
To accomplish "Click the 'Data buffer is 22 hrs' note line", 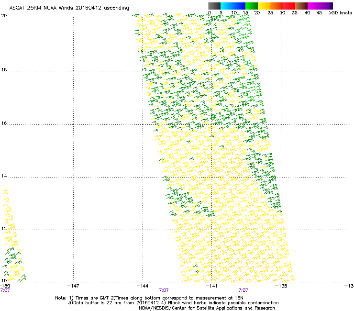I will (x=173, y=303).
